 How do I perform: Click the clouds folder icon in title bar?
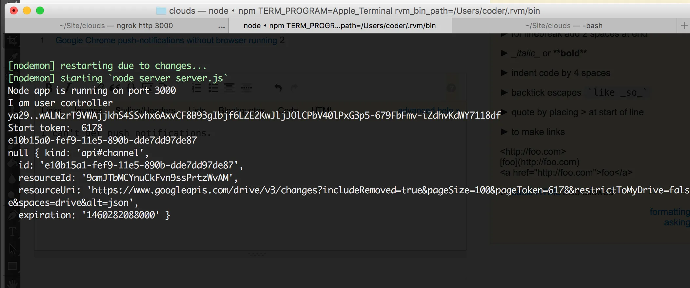click(161, 11)
